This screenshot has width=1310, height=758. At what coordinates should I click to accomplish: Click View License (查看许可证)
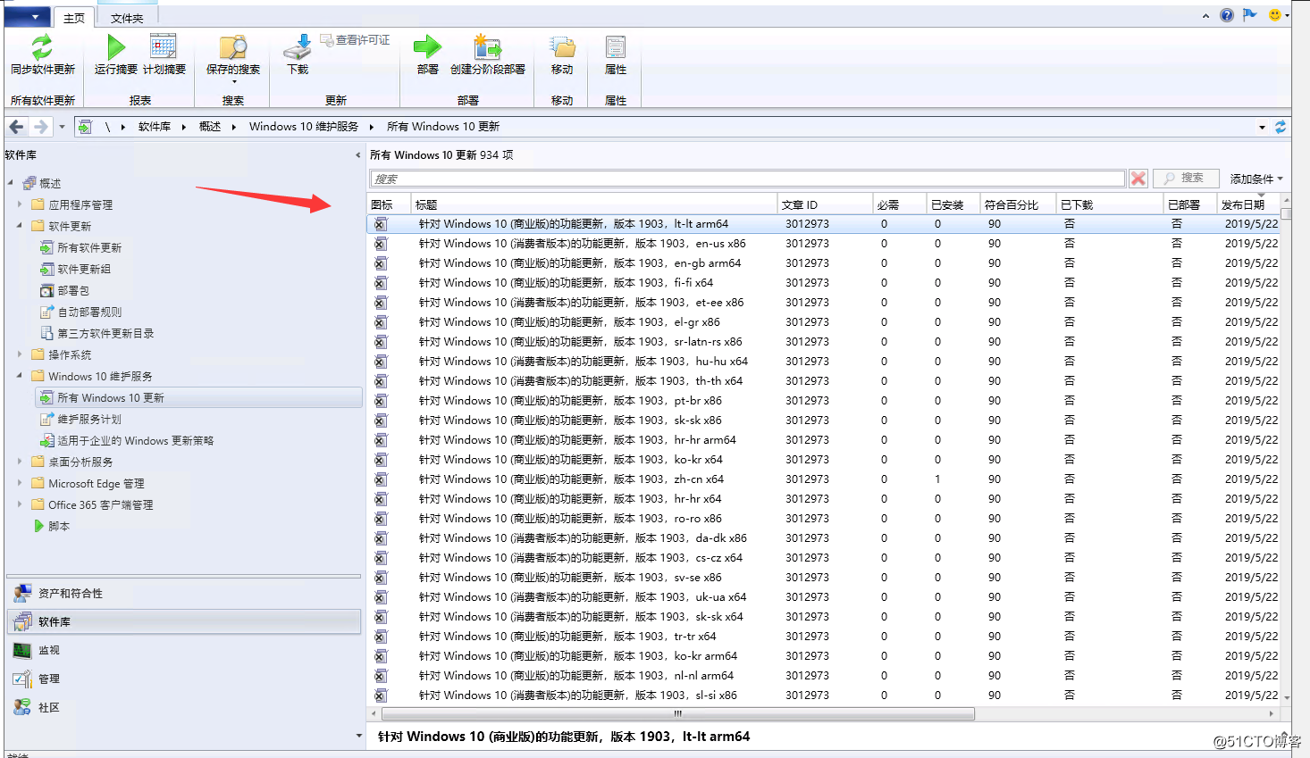[x=356, y=40]
